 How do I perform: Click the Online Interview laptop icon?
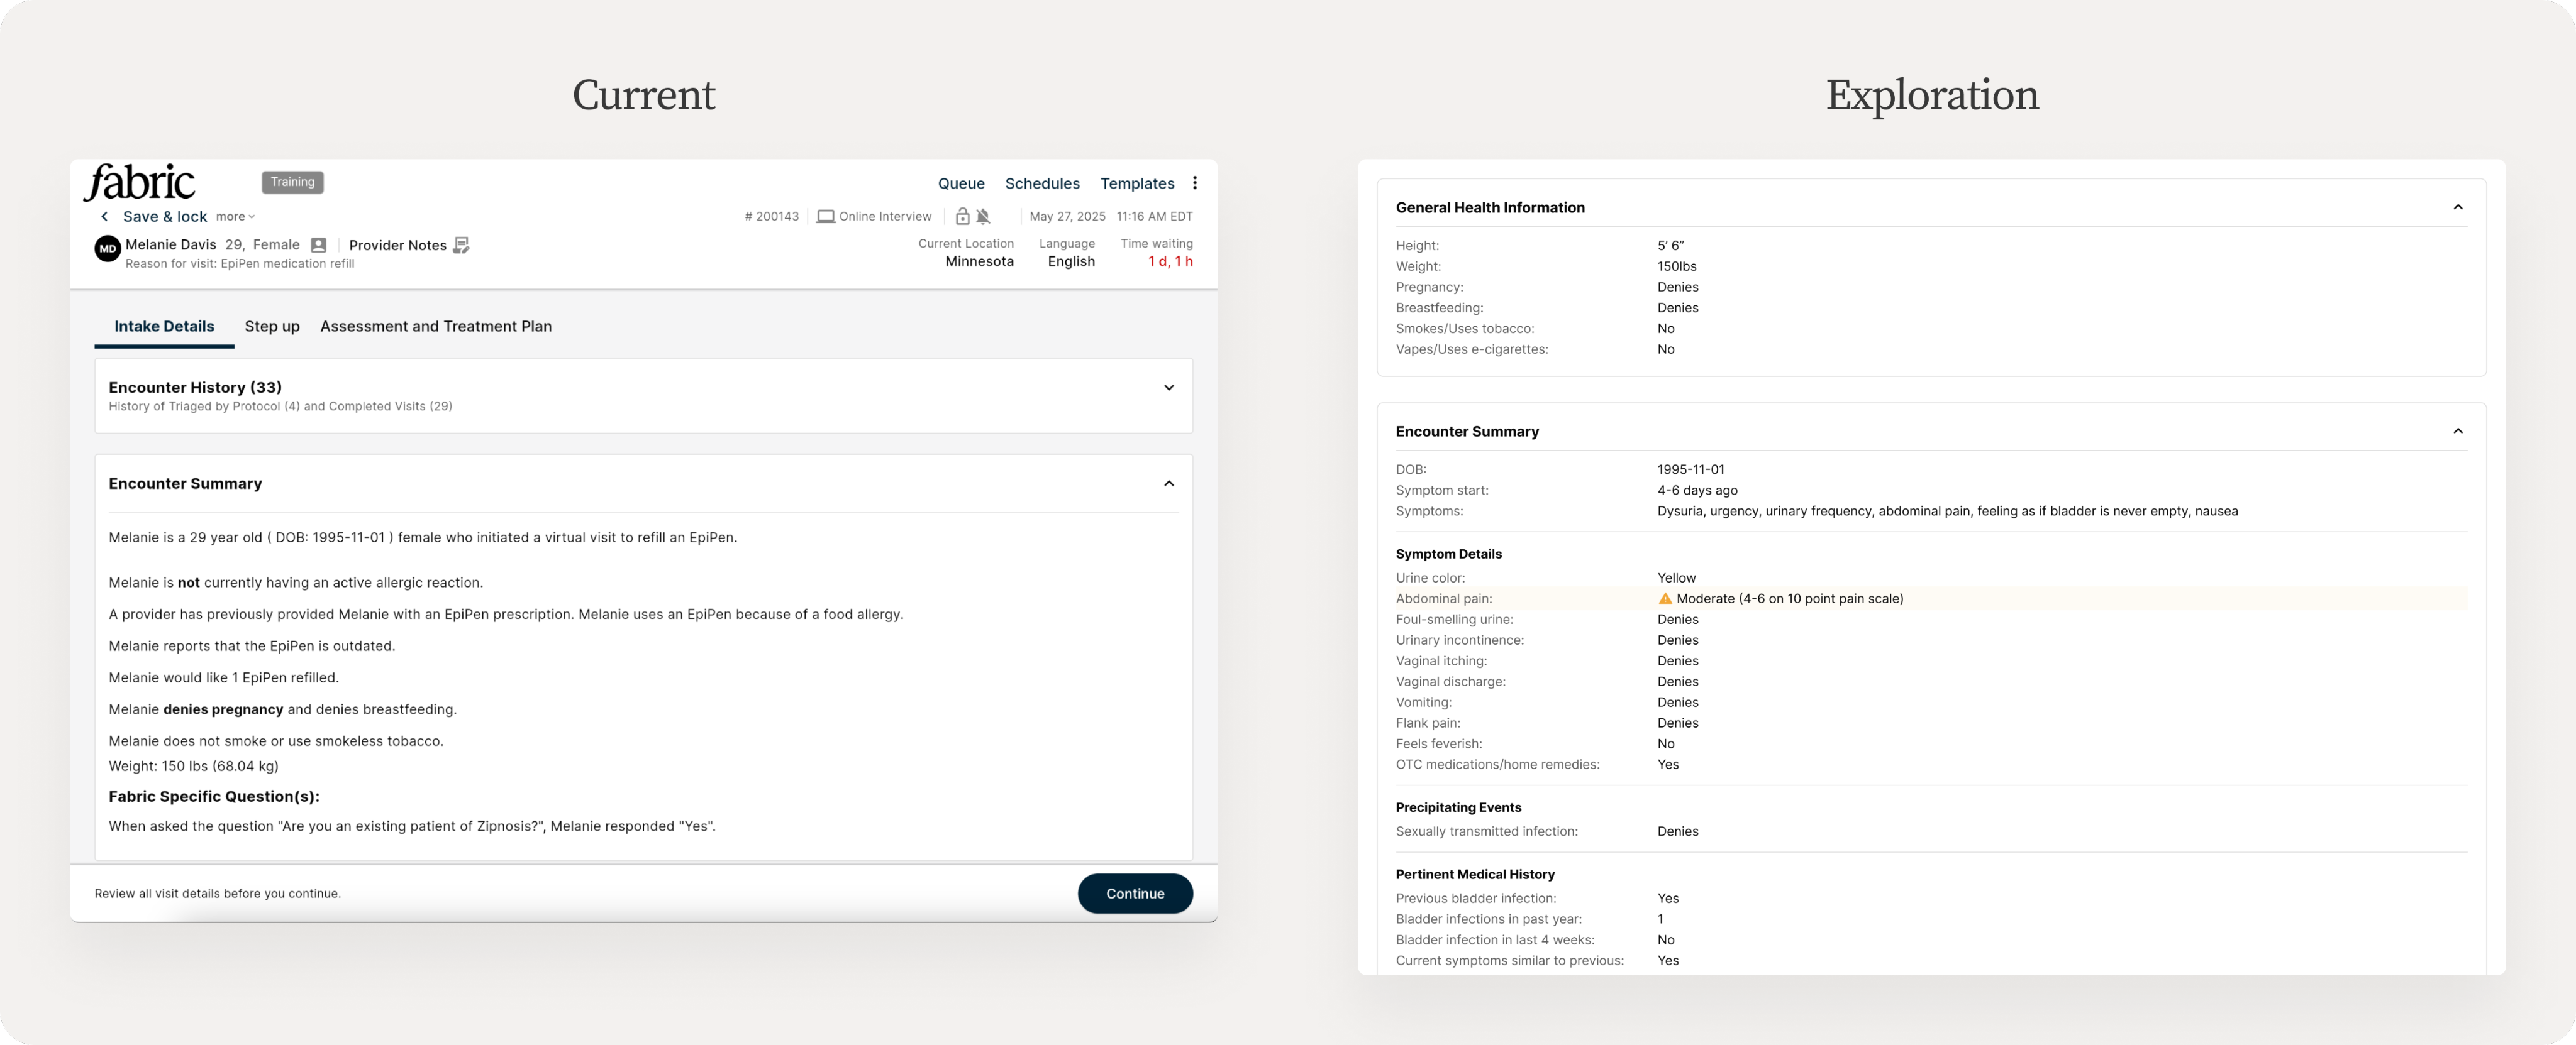click(825, 217)
